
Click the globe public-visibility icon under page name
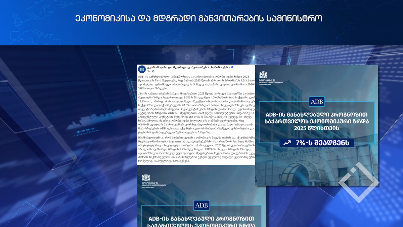click(152, 71)
